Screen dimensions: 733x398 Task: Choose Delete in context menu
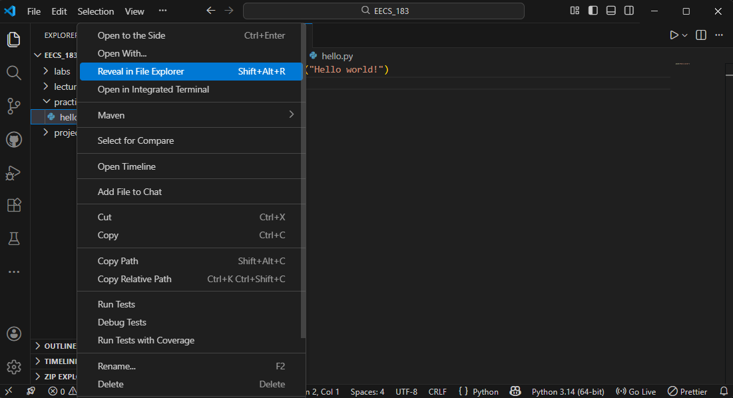click(191, 385)
